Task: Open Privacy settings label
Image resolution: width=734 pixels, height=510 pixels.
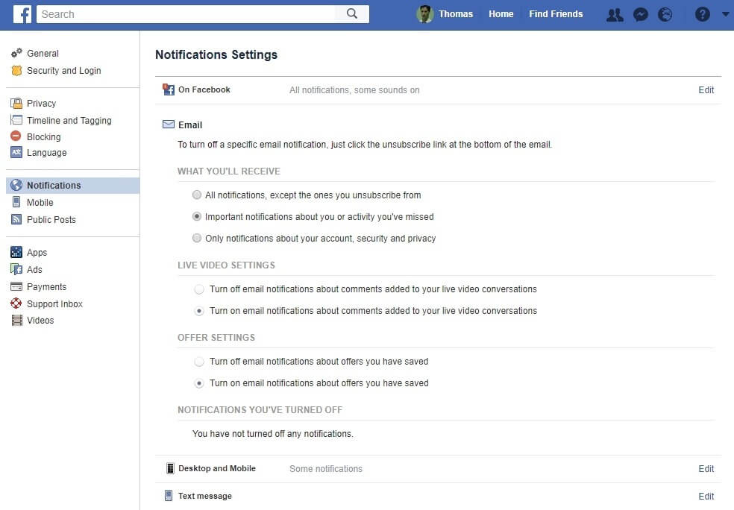Action: (41, 104)
